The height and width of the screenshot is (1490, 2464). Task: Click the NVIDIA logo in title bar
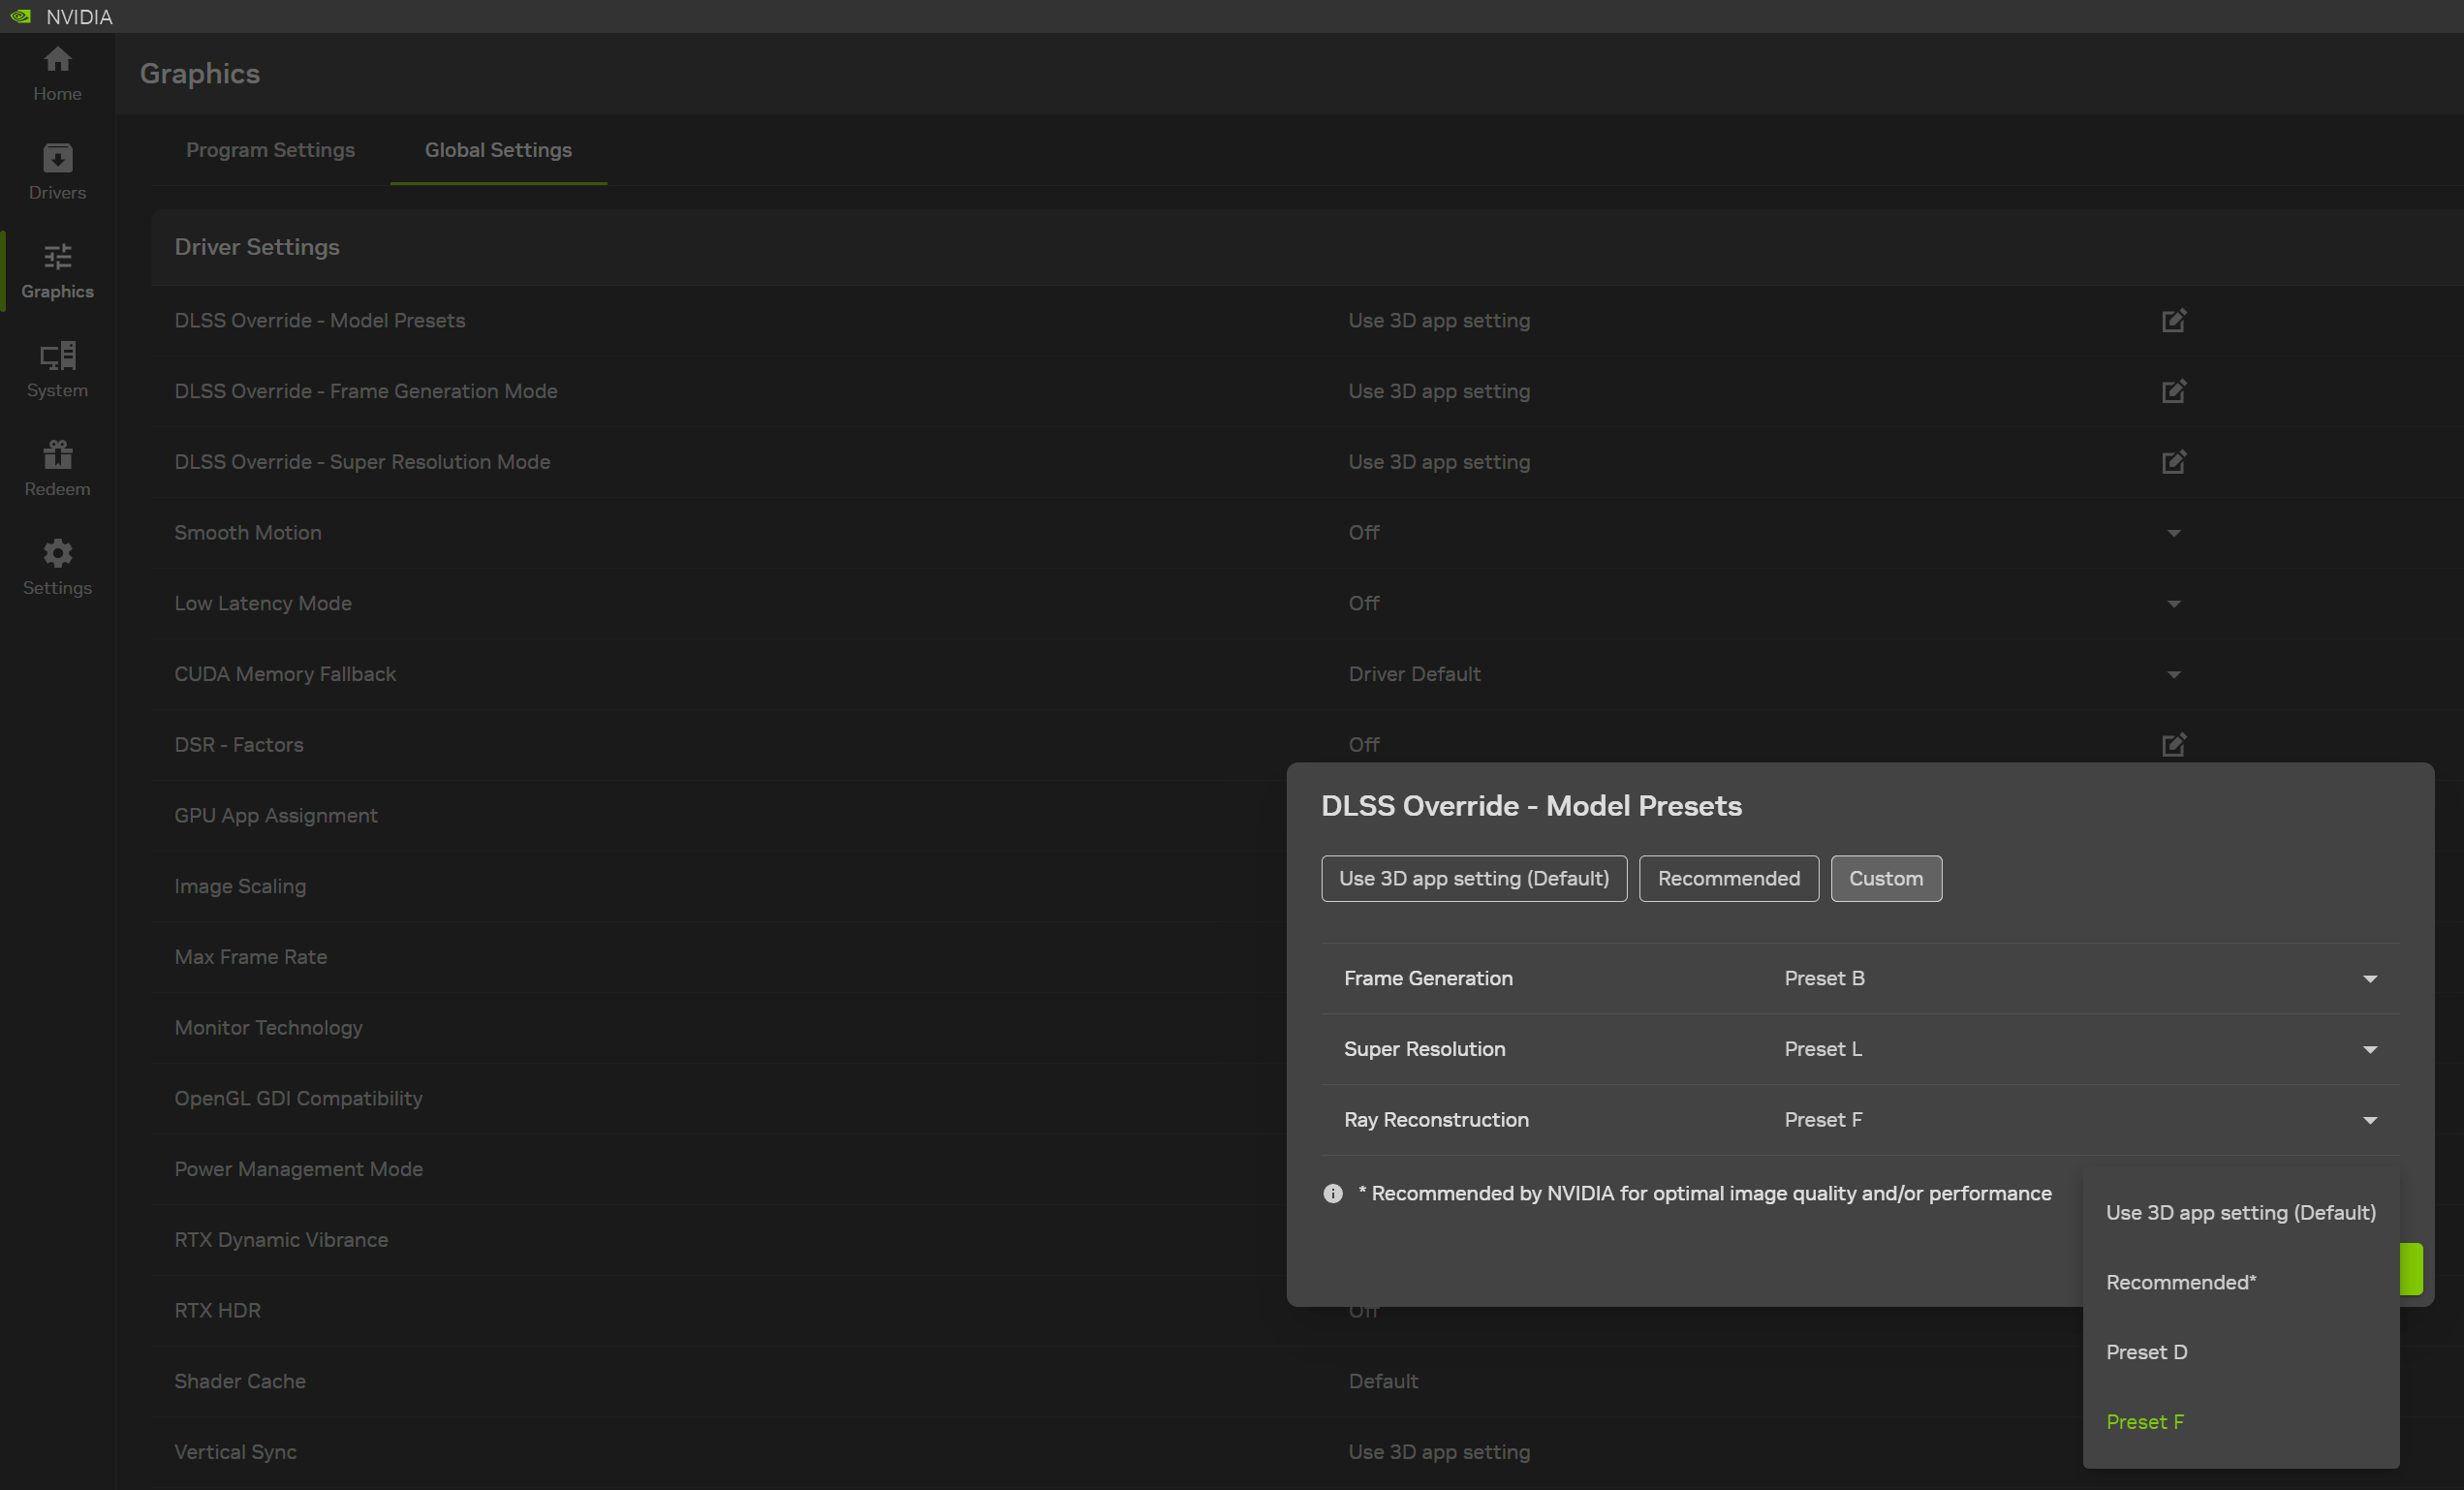(x=21, y=16)
